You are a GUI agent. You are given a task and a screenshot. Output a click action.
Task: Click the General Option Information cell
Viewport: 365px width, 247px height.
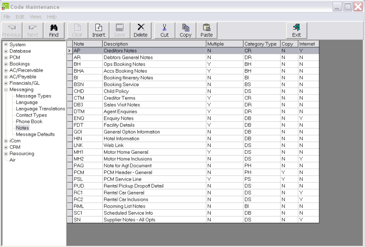154,132
